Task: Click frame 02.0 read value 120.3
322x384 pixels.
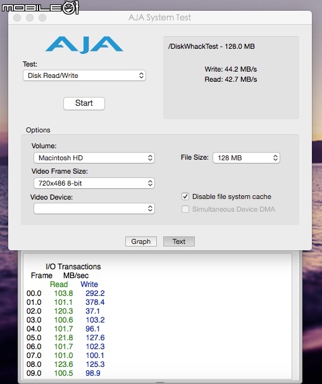Action: [63, 311]
